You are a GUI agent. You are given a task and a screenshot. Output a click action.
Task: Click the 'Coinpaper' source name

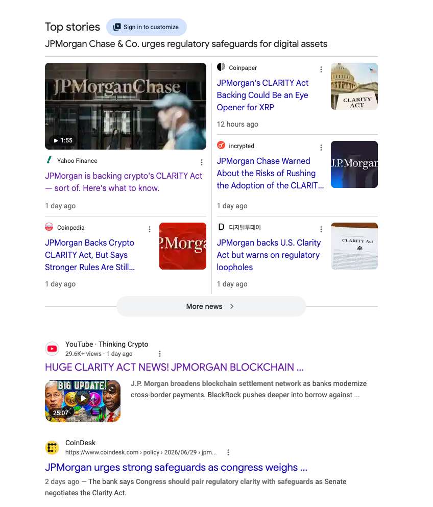click(x=243, y=68)
